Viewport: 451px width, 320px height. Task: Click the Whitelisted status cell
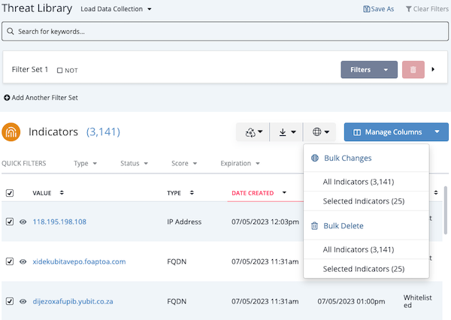click(x=417, y=301)
